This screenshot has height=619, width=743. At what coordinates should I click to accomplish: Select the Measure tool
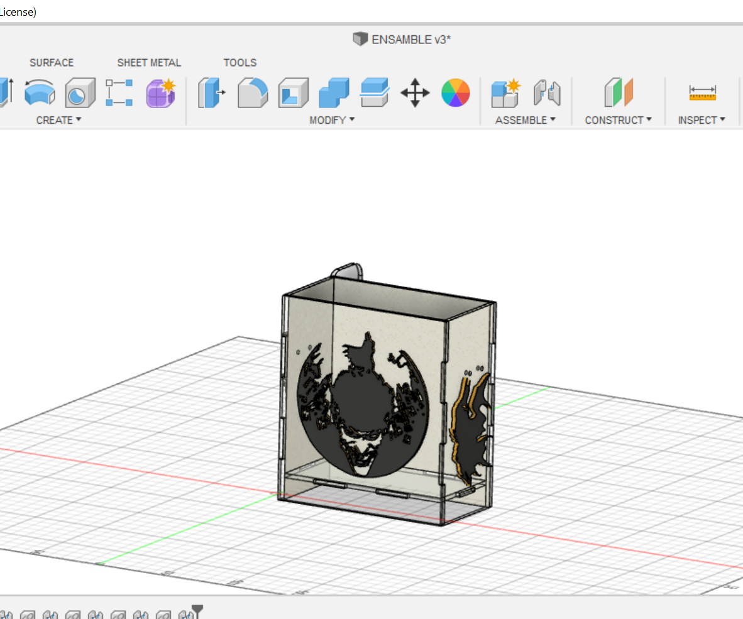[x=702, y=93]
